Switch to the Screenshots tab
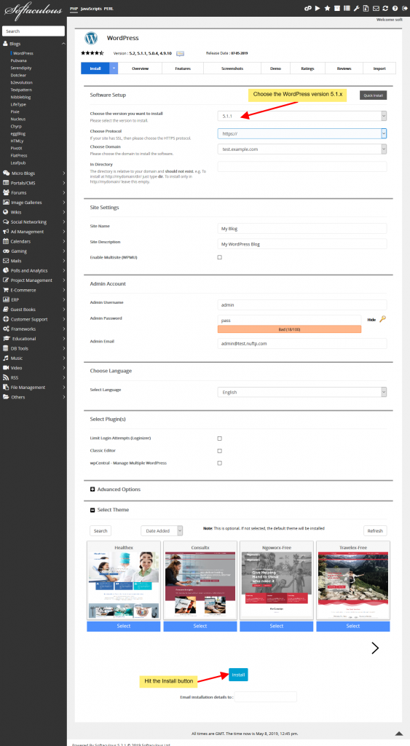Screen dimensions: 410x746 [x=232, y=68]
